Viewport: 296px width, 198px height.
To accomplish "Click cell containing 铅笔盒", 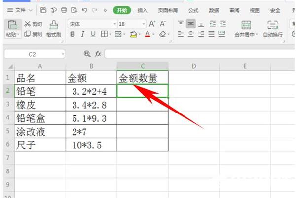I will click(40, 118).
